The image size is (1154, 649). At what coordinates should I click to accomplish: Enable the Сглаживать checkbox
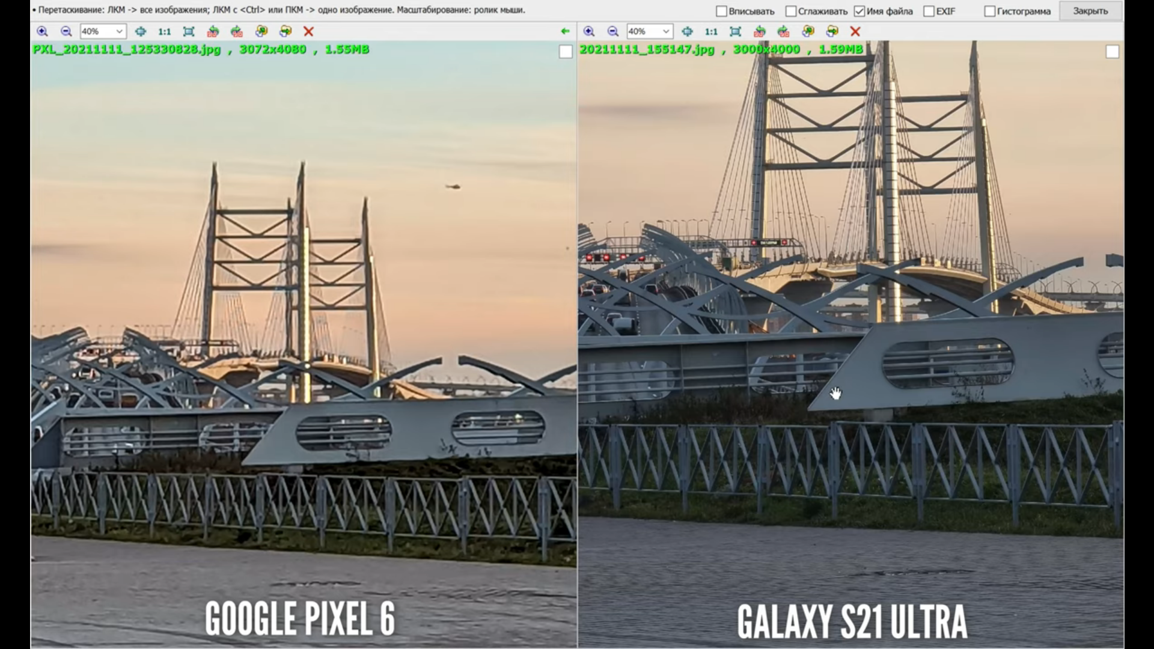(791, 11)
